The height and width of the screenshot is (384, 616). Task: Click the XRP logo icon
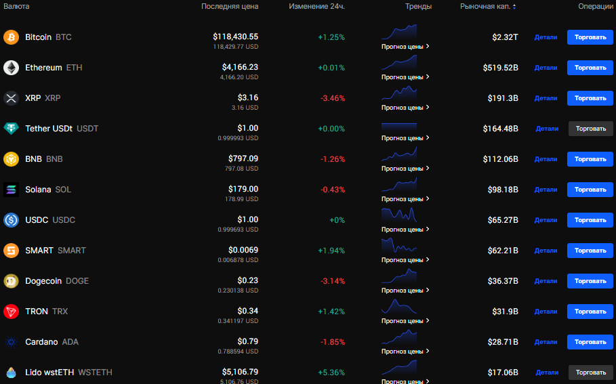(11, 98)
